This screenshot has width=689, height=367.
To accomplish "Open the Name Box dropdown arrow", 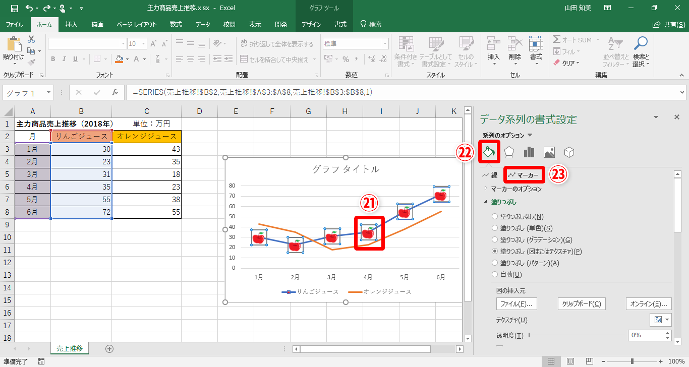I will tap(49, 93).
